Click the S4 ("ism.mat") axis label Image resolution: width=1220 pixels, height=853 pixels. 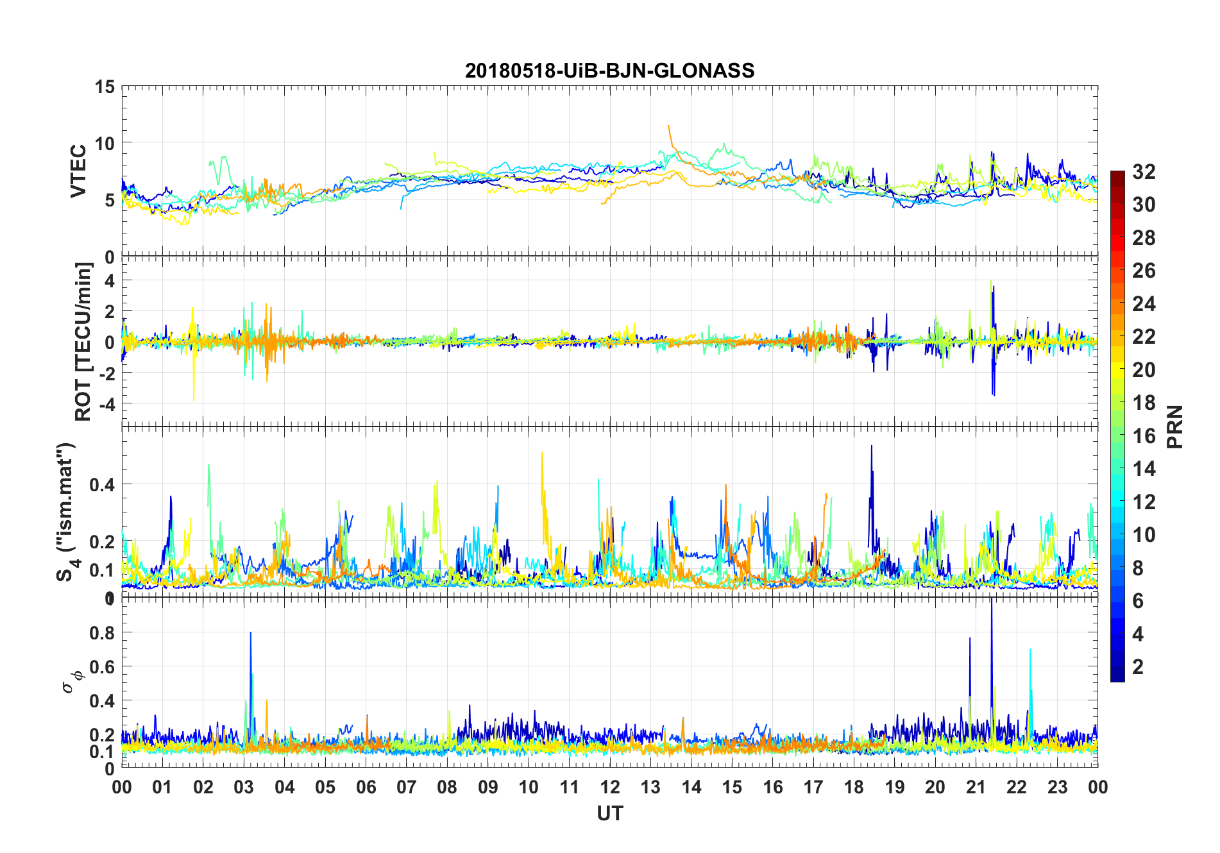(x=67, y=512)
